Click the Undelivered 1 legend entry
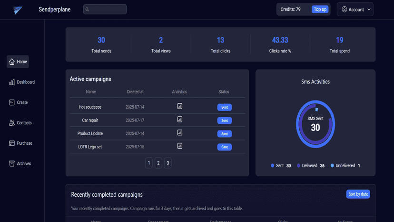 point(345,166)
